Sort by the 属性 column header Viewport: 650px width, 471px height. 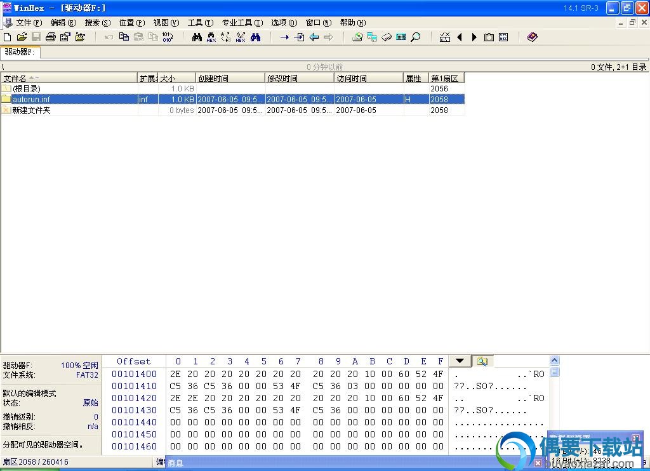pyautogui.click(x=416, y=78)
